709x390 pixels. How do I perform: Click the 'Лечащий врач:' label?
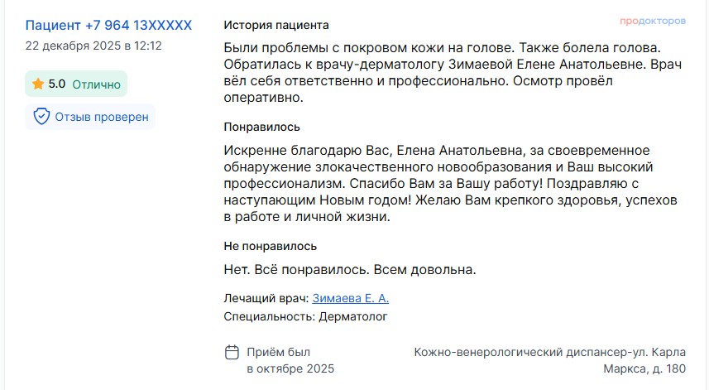(266, 298)
